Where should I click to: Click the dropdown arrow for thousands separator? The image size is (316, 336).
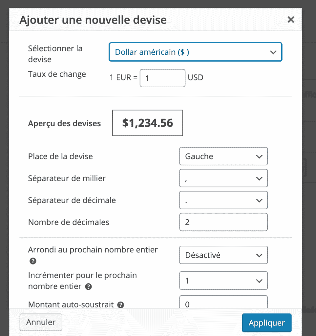[x=259, y=178]
